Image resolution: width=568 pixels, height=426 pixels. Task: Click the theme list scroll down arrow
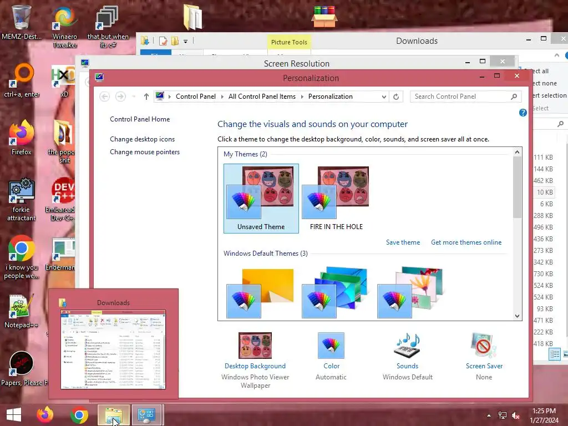(518, 316)
